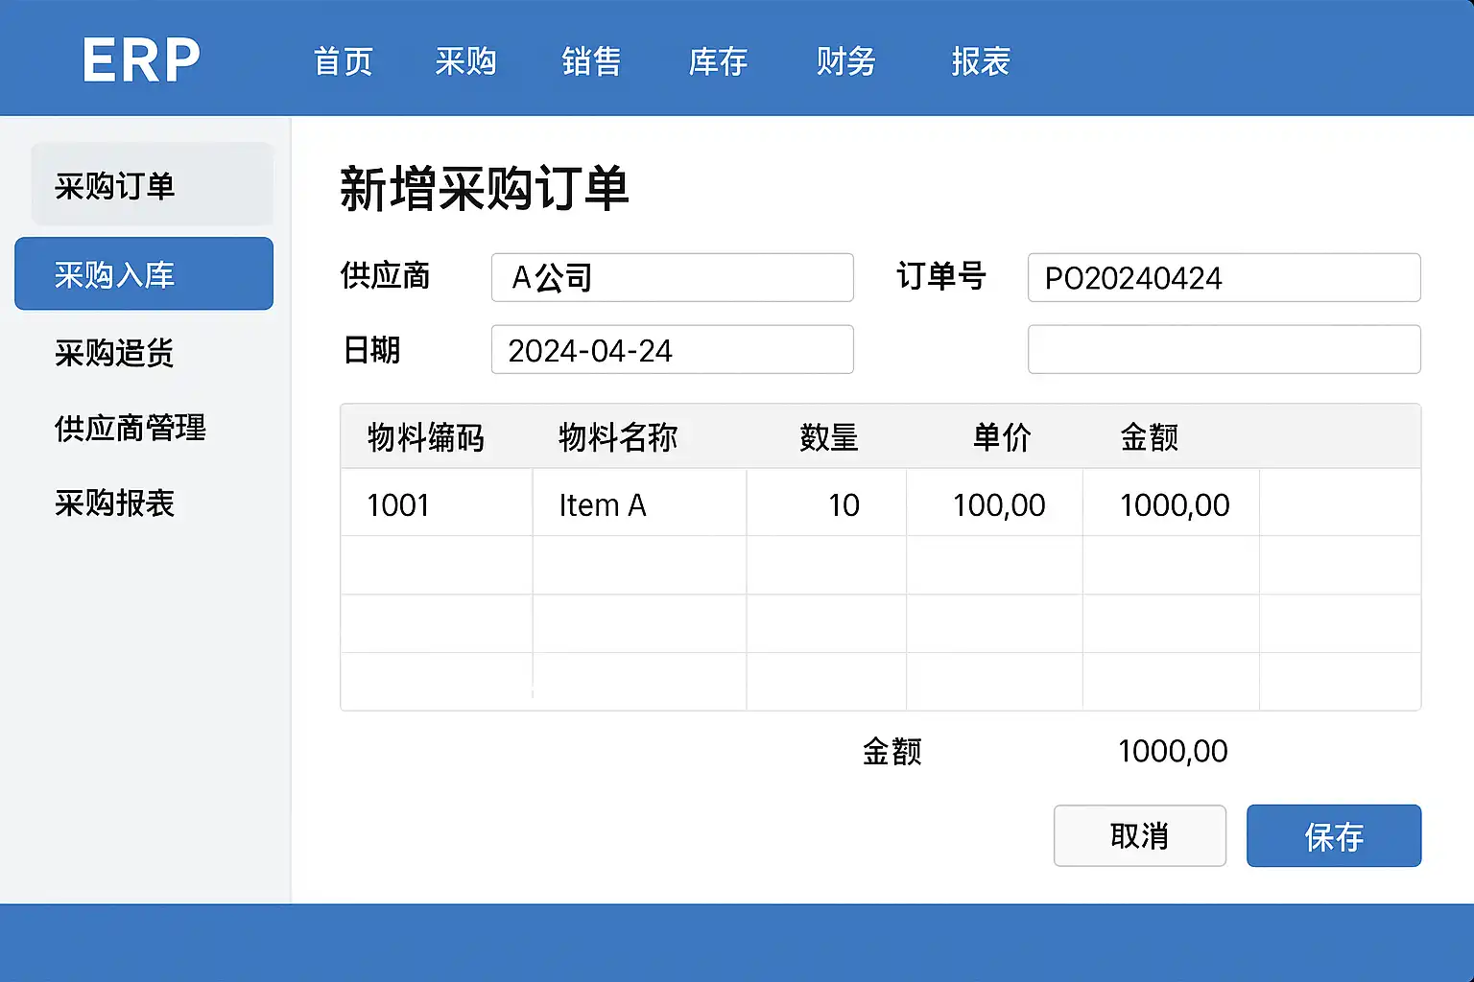Open 采购报表 from sidebar
This screenshot has height=982, width=1474.
(114, 503)
